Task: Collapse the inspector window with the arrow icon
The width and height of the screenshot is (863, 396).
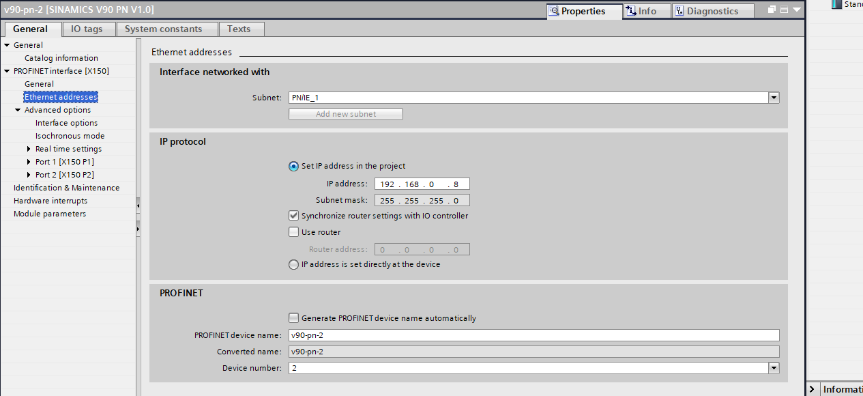Action: 796,10
